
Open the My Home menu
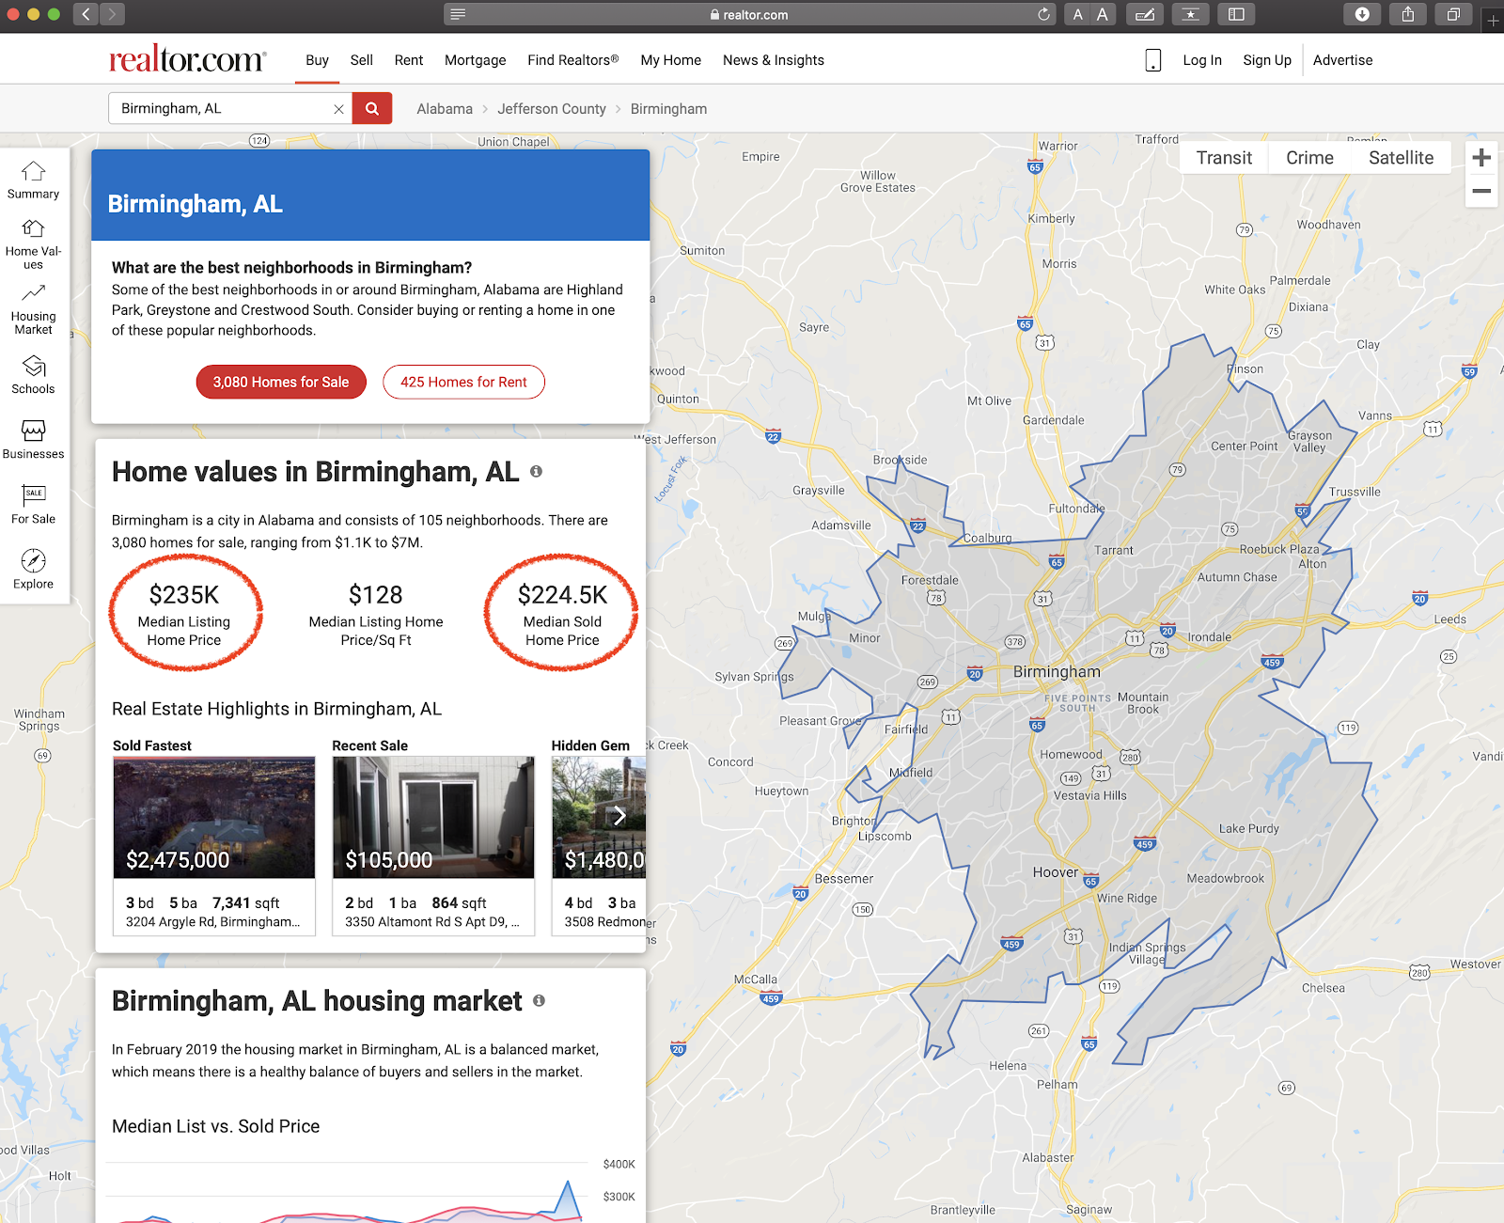pyautogui.click(x=671, y=60)
